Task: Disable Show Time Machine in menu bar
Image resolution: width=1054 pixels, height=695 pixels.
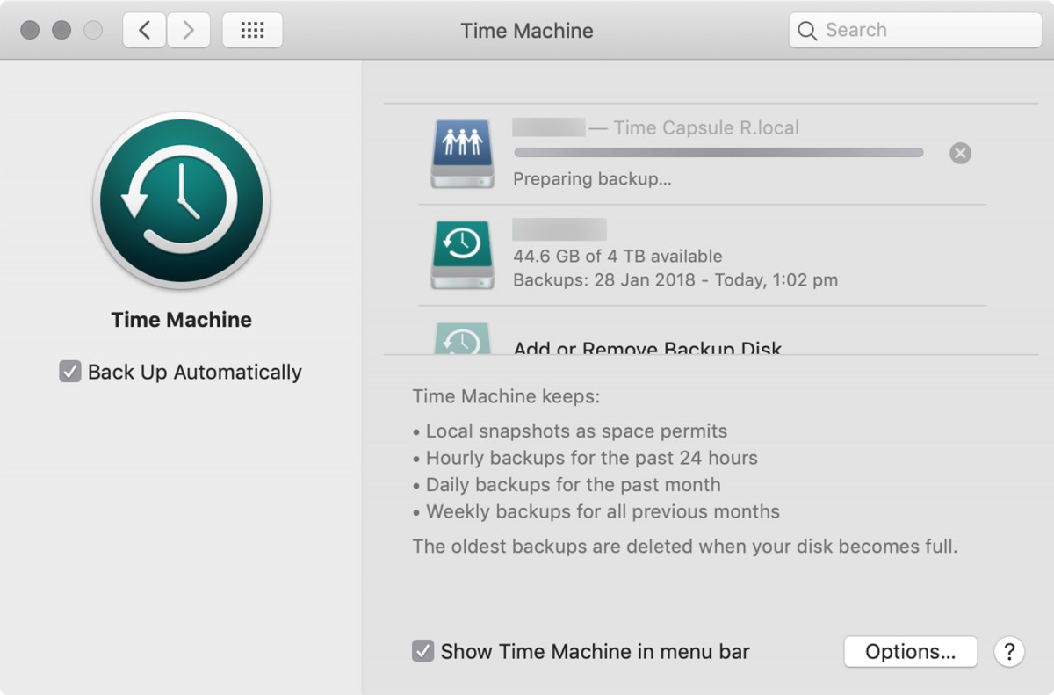Action: click(x=423, y=651)
